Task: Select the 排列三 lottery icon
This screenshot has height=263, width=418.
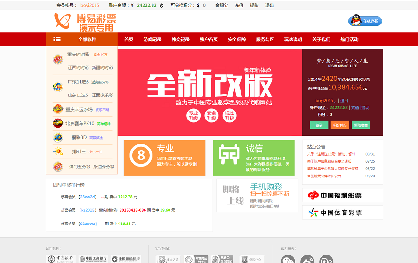Action: coord(58,151)
